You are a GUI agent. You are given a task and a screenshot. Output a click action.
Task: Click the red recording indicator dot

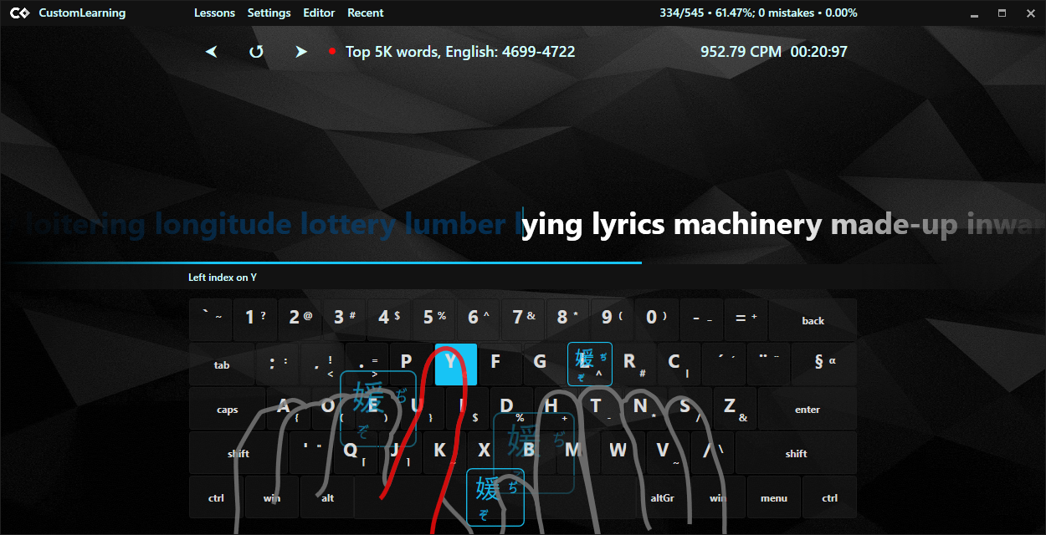tap(331, 50)
